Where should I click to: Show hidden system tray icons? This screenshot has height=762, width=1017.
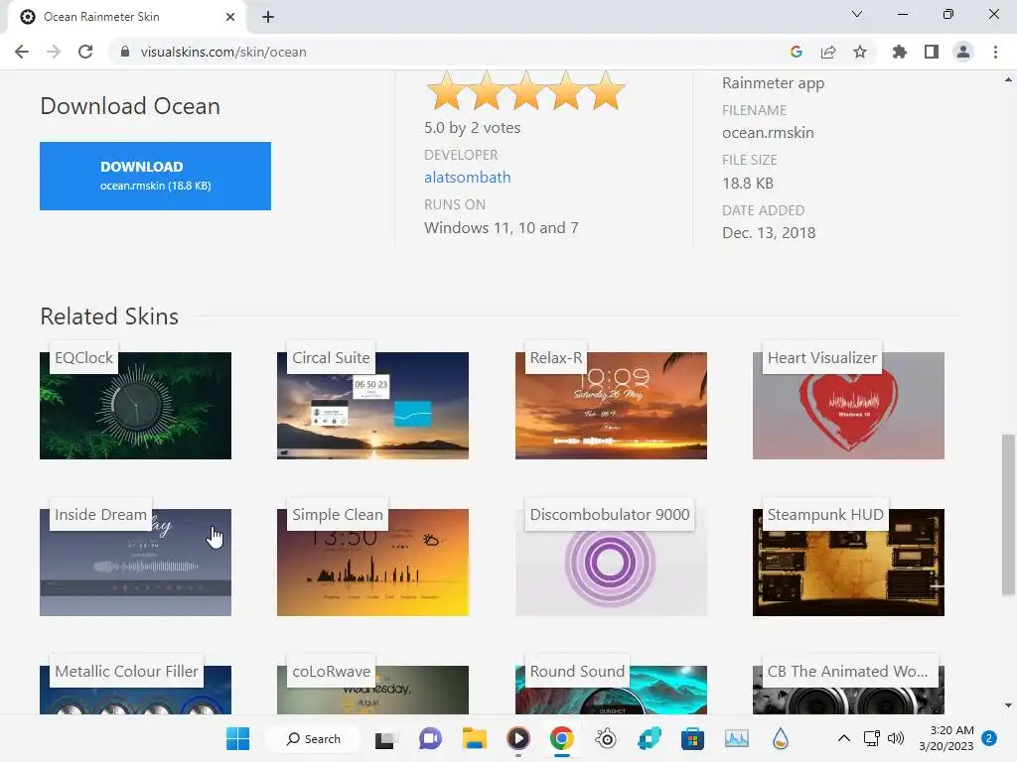point(844,738)
